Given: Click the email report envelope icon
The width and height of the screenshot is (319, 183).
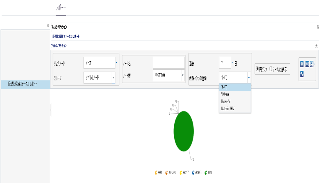Looking at the screenshot, I should tap(307, 64).
